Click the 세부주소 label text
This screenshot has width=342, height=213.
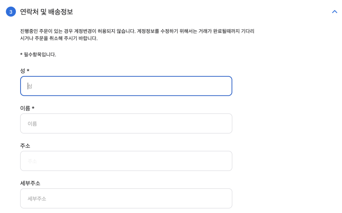point(30,183)
